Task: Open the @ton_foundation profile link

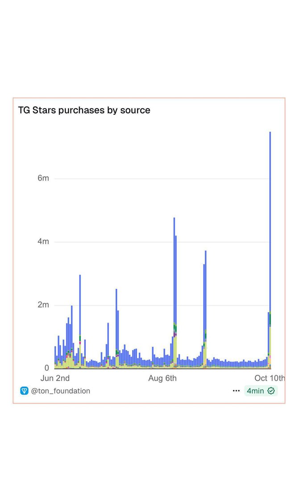Action: [x=60, y=391]
